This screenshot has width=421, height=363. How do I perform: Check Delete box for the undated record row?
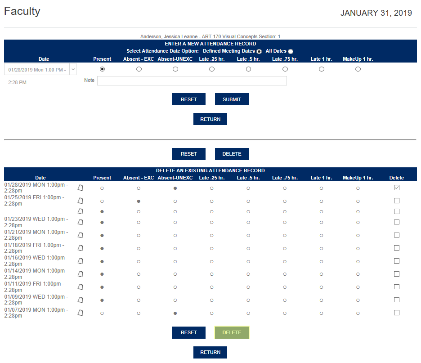click(x=397, y=211)
